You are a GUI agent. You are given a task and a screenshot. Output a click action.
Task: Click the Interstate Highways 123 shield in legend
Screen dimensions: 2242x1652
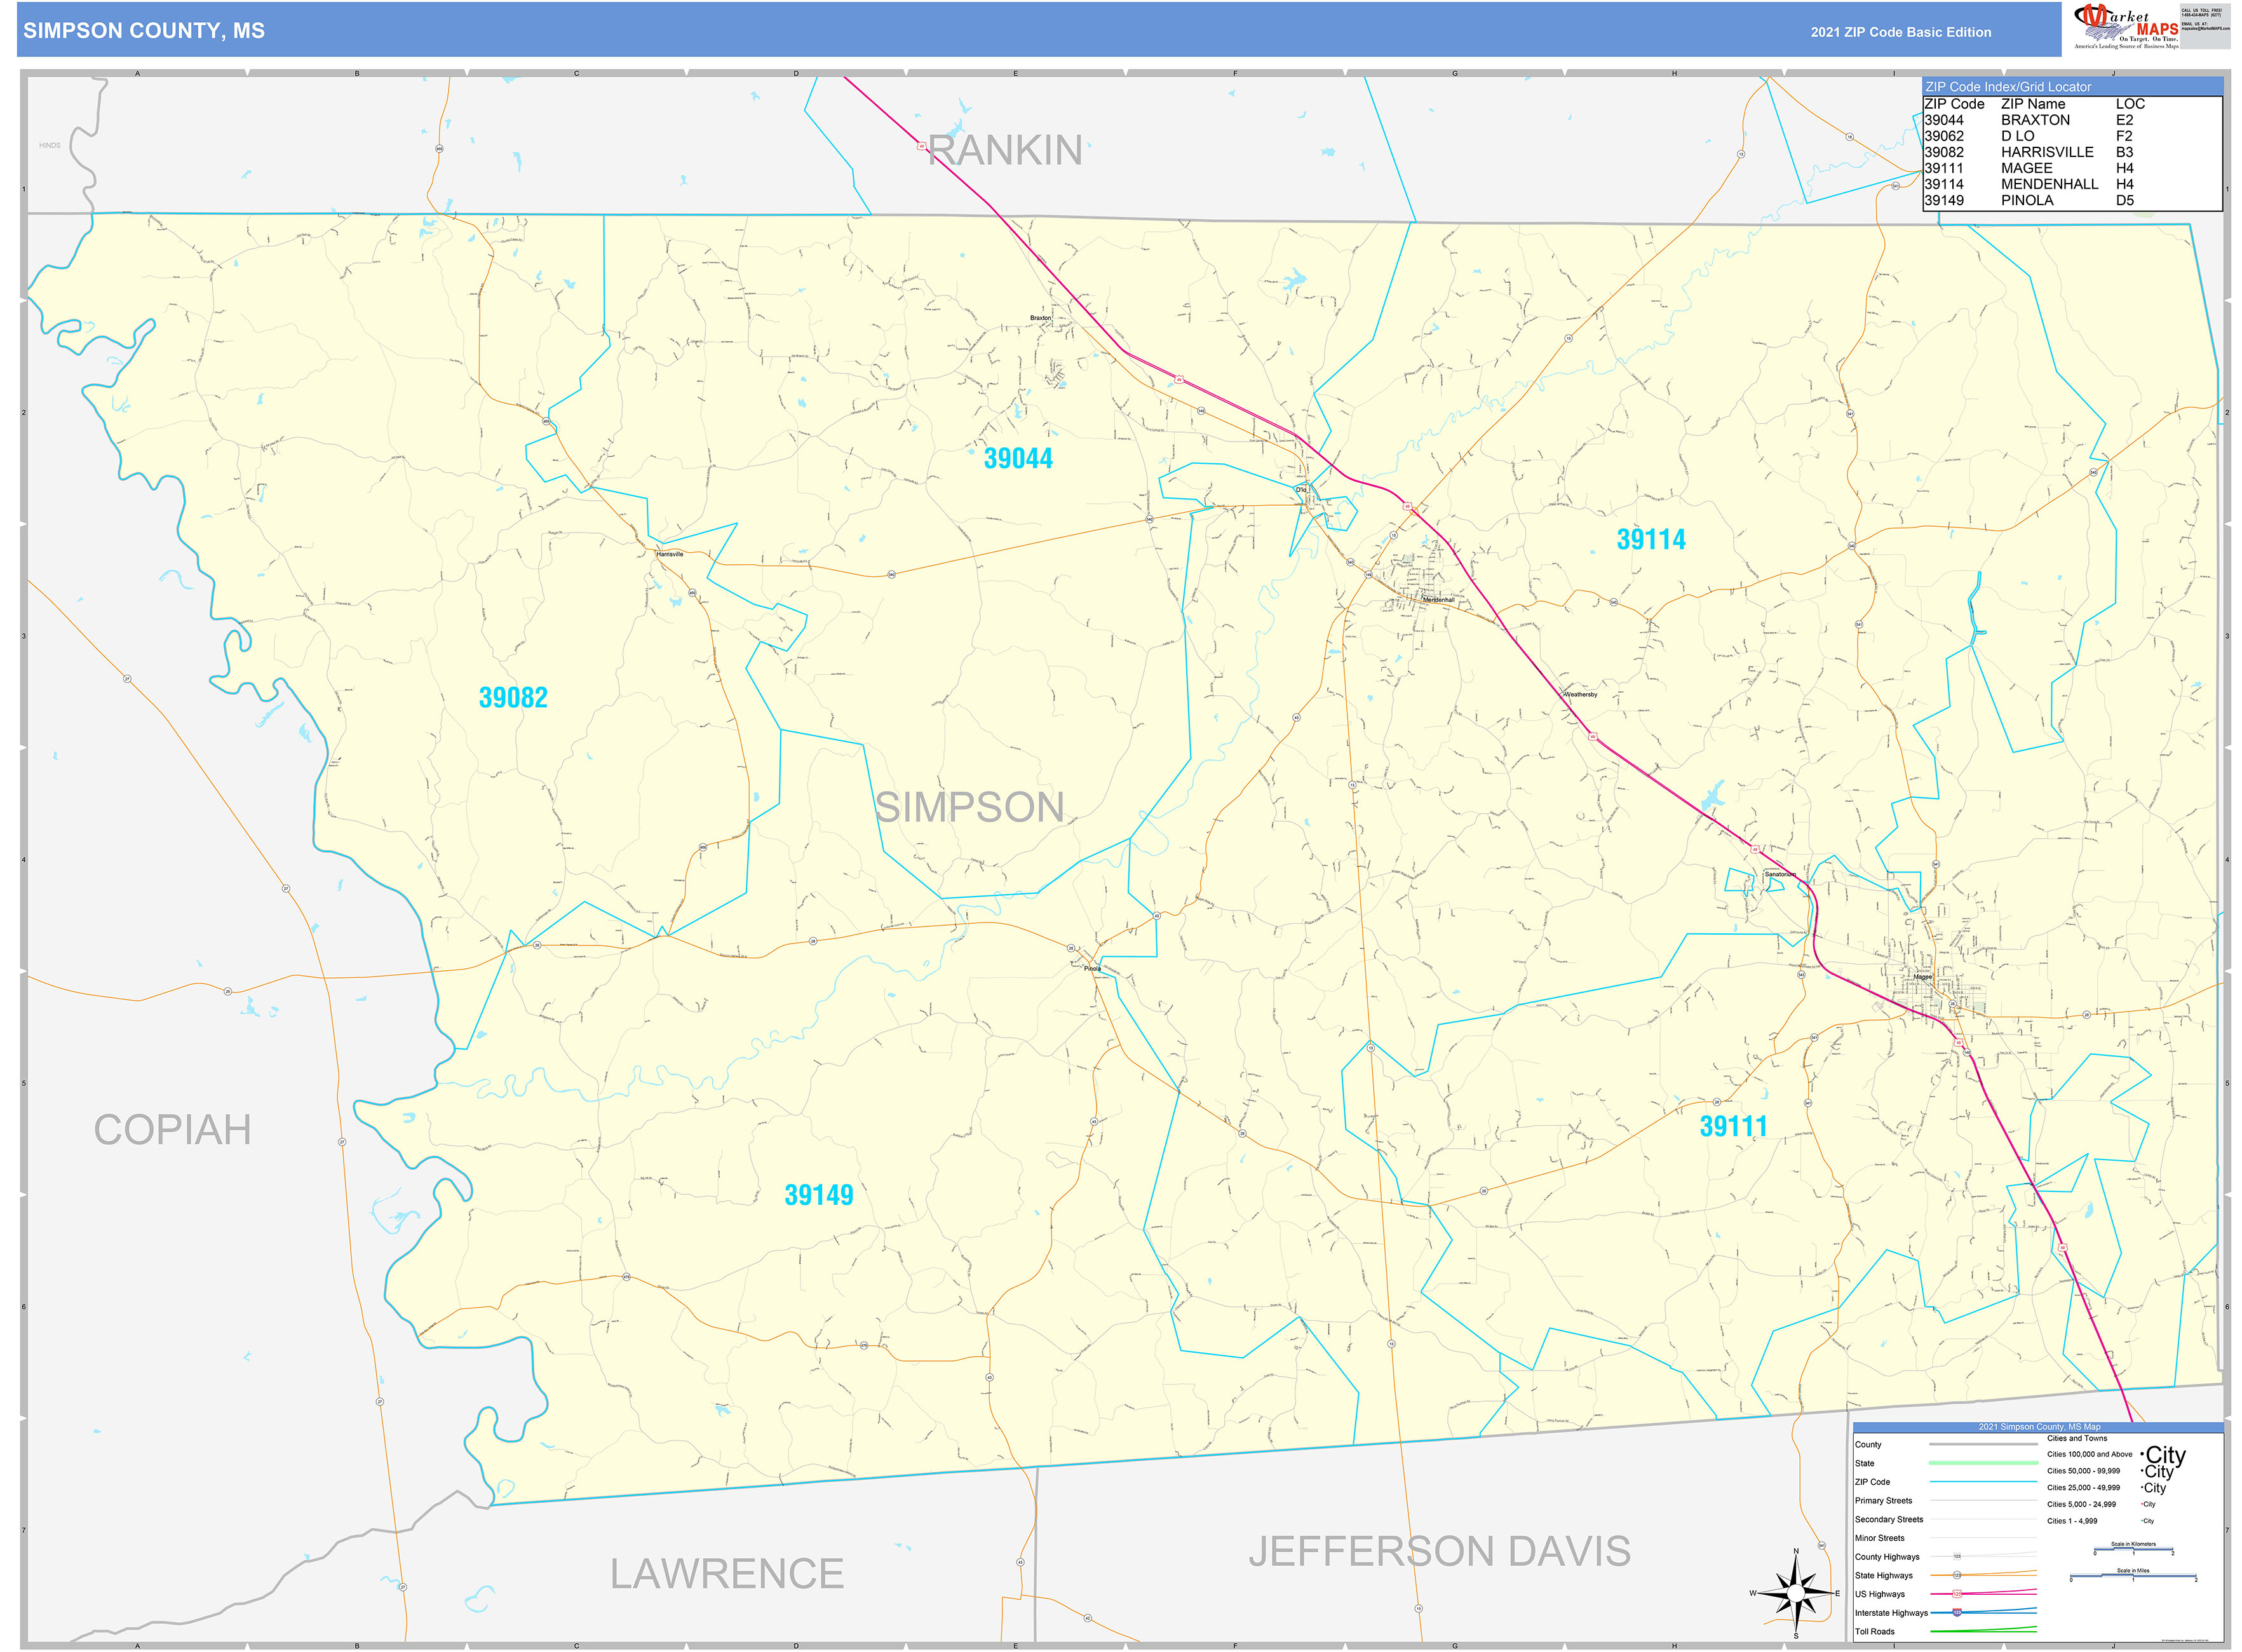[x=1958, y=1612]
